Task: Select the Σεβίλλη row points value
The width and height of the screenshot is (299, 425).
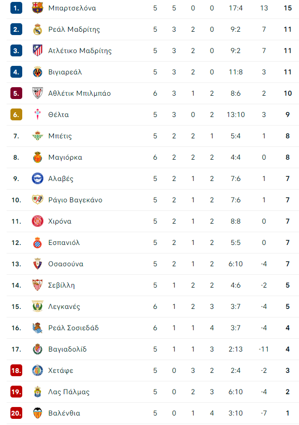Action: (x=288, y=285)
